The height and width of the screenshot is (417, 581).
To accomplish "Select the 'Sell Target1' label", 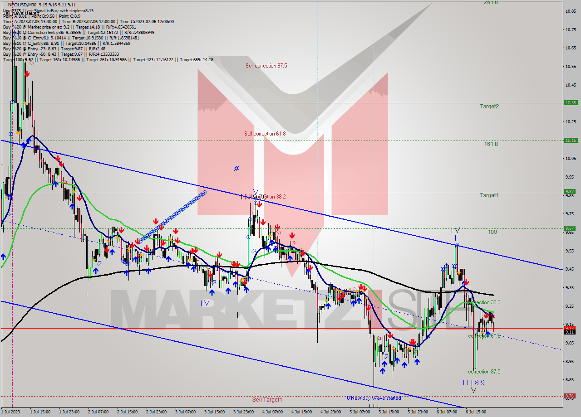I will pos(267,400).
